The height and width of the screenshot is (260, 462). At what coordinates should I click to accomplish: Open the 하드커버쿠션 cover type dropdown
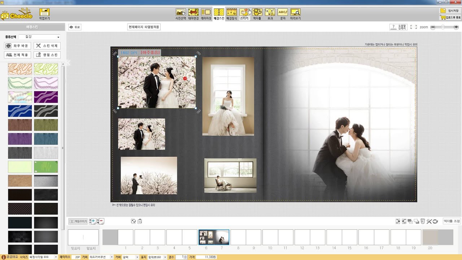point(101,257)
